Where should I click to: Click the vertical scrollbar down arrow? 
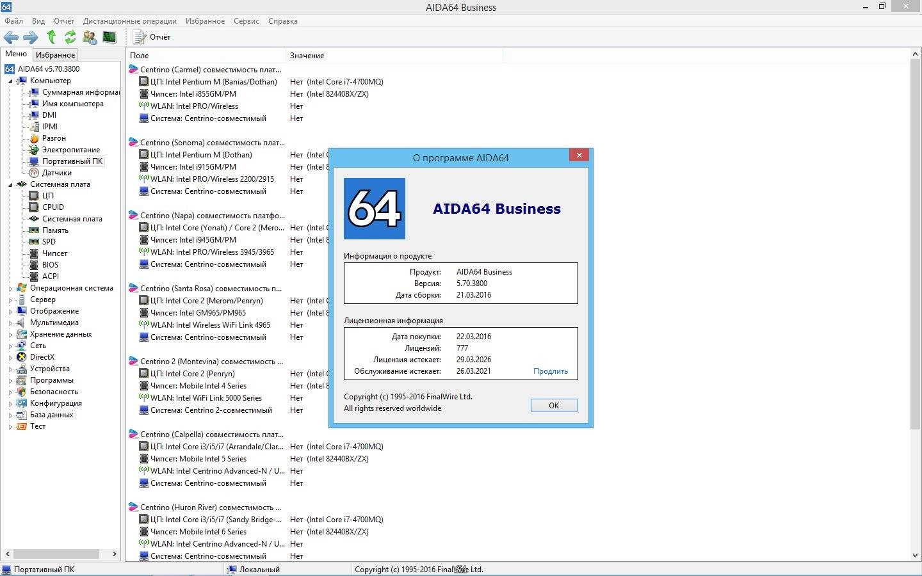click(x=915, y=556)
